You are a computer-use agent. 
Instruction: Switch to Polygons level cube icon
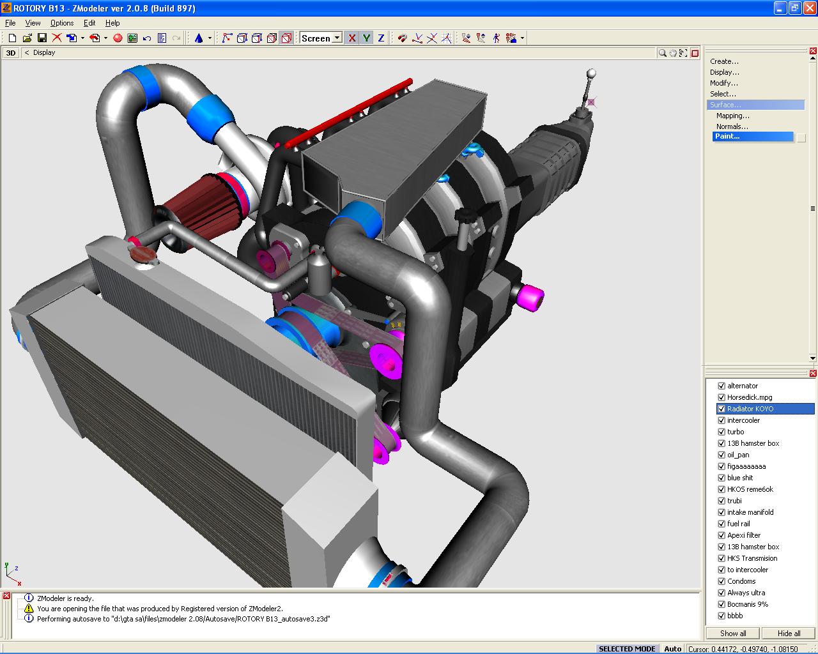tap(257, 38)
